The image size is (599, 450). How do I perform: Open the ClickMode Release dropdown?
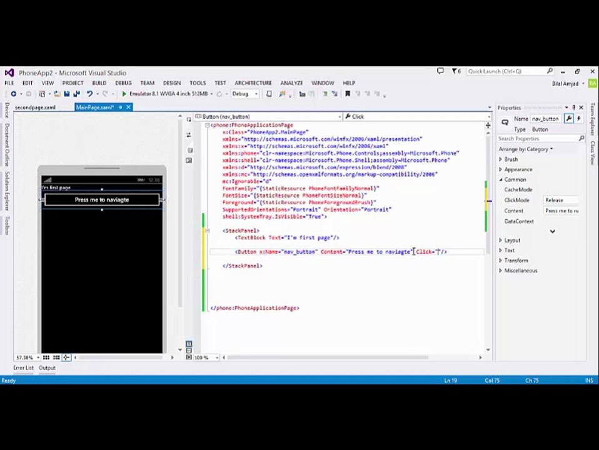point(561,200)
